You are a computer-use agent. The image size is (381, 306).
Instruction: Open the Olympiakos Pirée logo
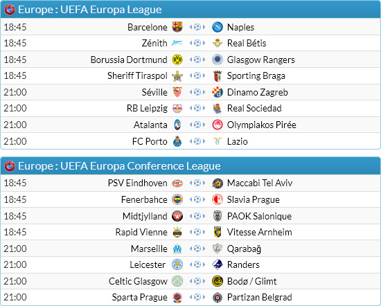[218, 125]
